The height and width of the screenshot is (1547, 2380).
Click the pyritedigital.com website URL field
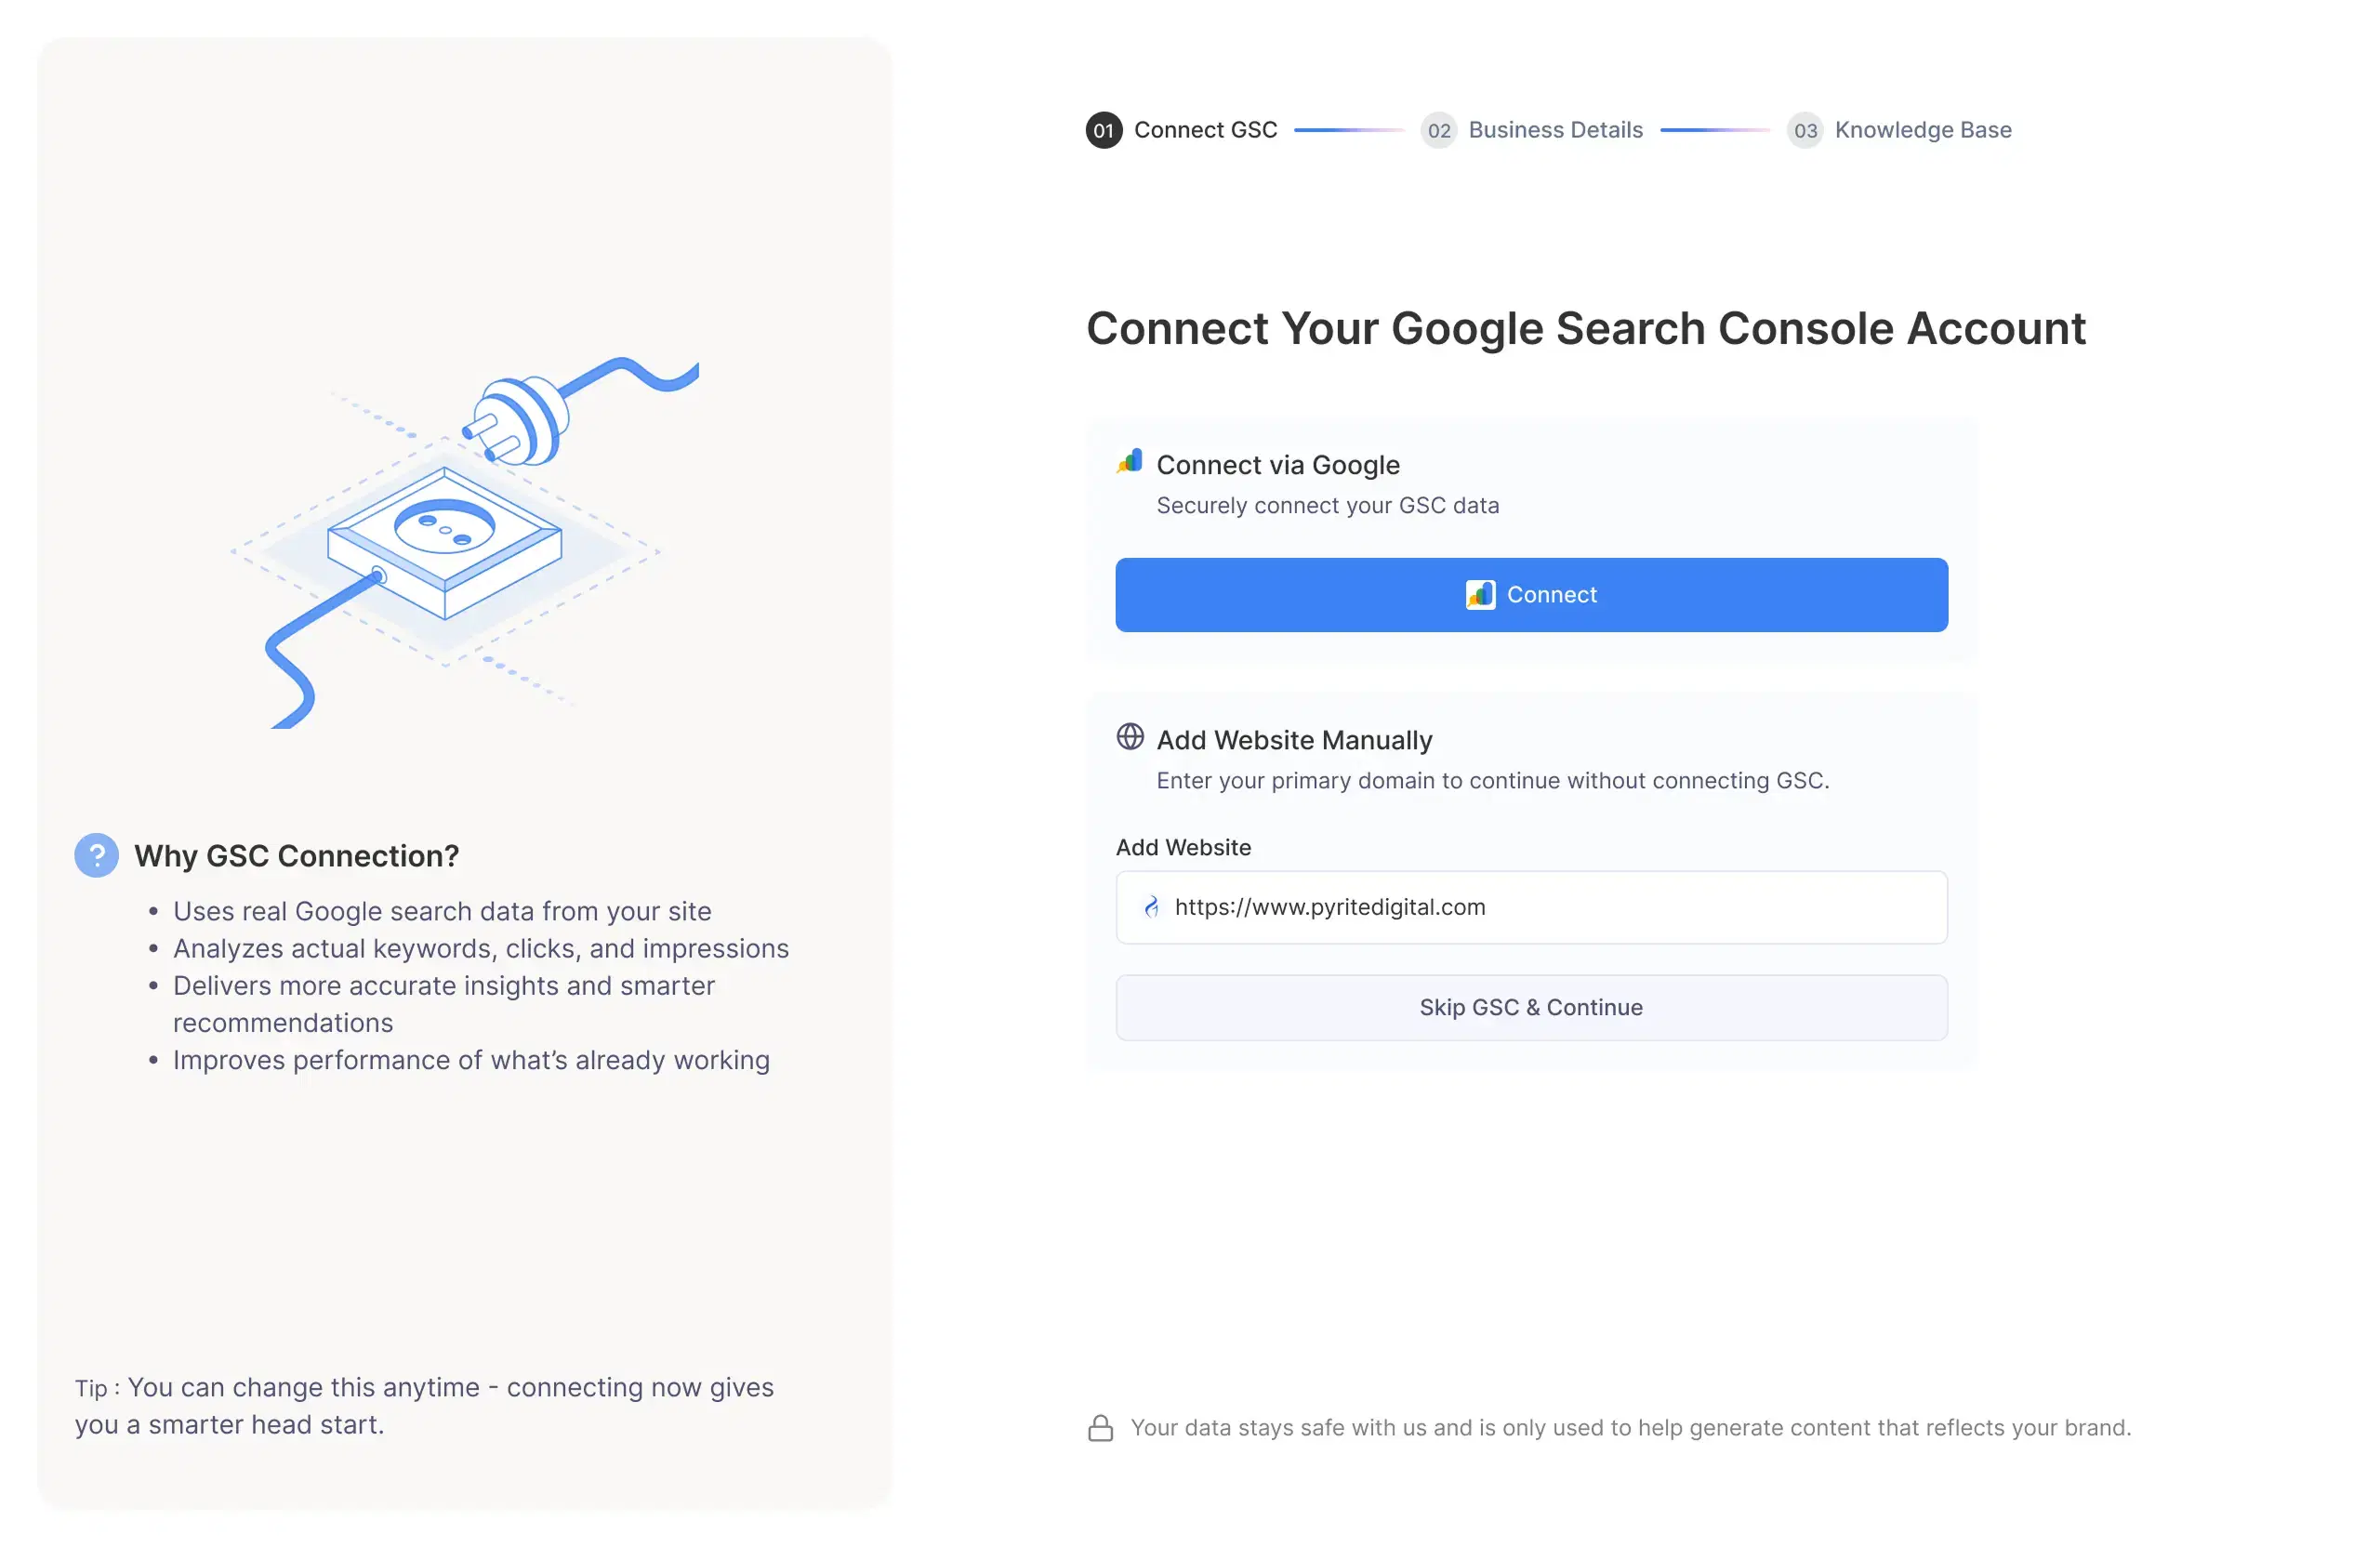(x=1531, y=907)
